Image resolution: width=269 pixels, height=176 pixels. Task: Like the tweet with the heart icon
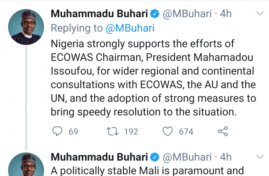[167, 131]
